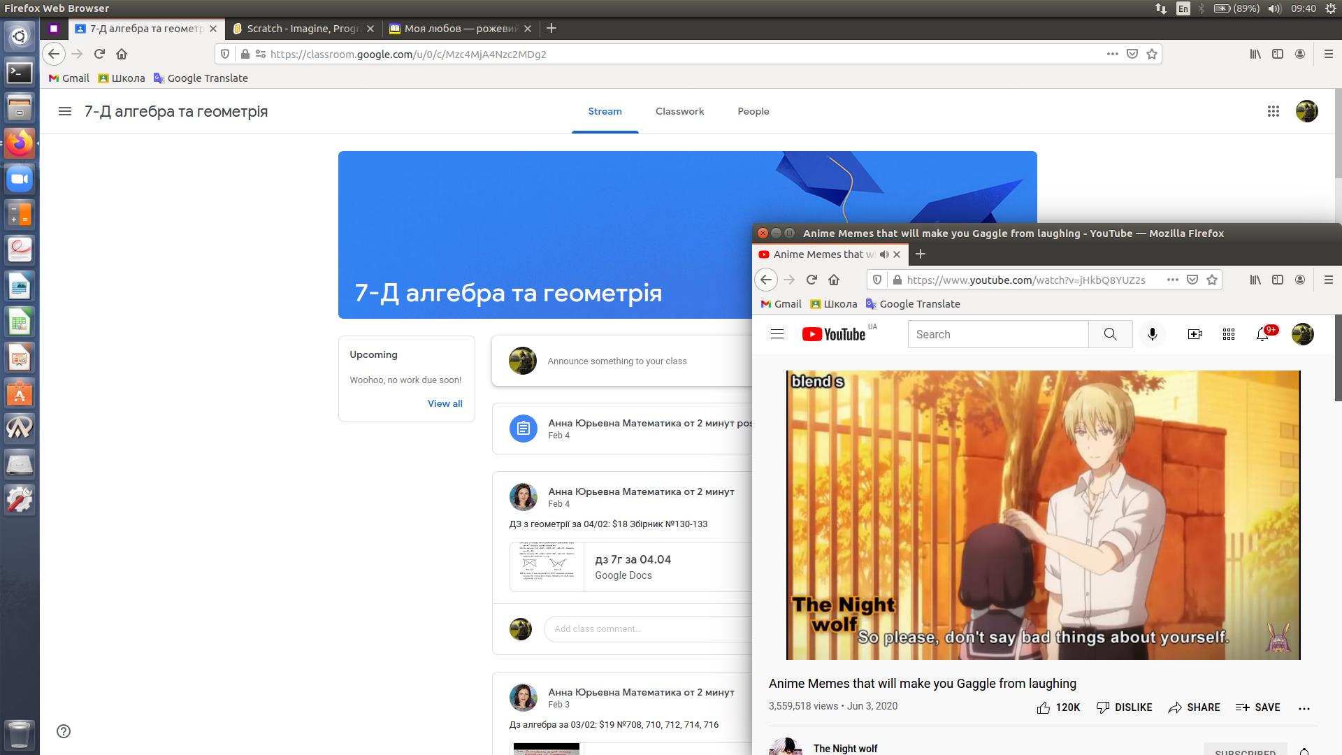Click the YouTube voice search microphone icon
The height and width of the screenshot is (755, 1342).
tap(1153, 334)
